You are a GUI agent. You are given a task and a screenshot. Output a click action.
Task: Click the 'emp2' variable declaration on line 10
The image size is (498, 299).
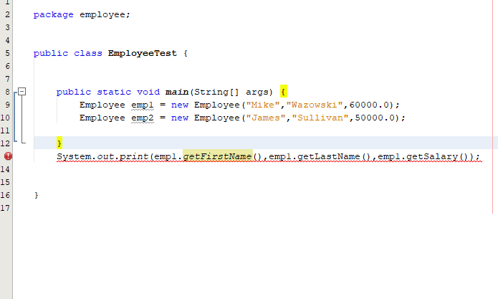[x=143, y=118]
